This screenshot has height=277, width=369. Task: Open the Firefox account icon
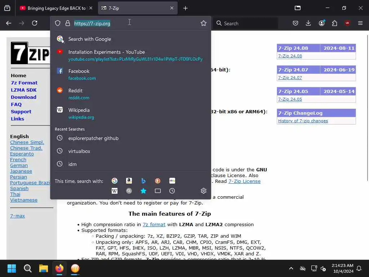[x=321, y=23]
